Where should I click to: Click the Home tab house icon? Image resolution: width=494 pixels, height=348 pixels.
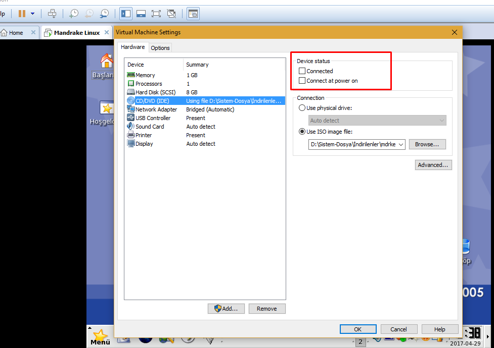point(4,32)
